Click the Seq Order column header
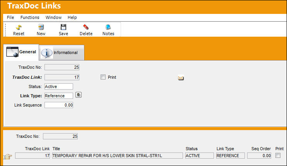The image size is (287, 166). (x=261, y=149)
